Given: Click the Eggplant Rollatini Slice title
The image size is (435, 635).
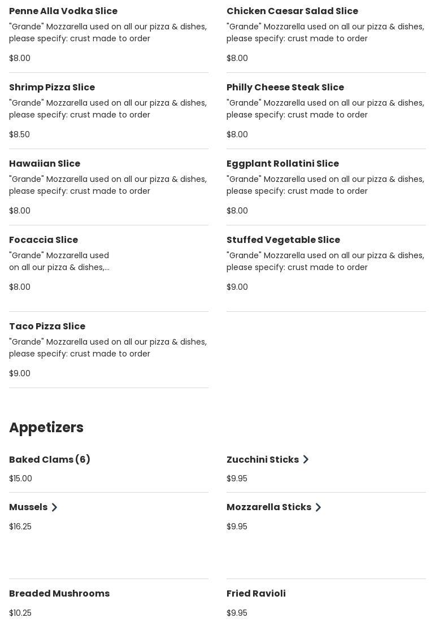Looking at the screenshot, I should click(282, 164).
